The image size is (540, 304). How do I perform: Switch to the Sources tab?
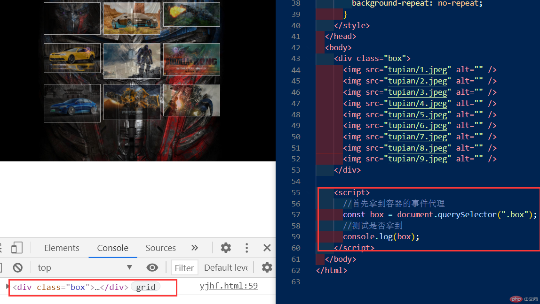tap(160, 248)
